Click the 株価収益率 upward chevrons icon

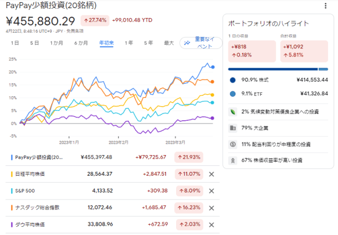click(233, 160)
